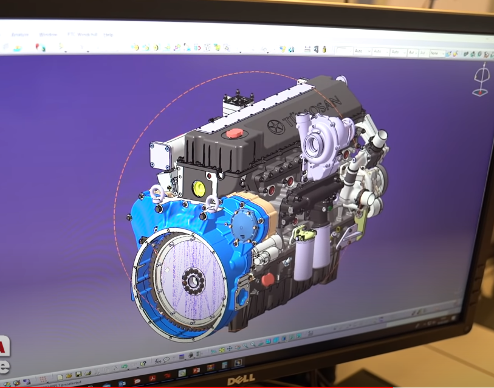Select the round yellow cap on the engine side
Image resolution: width=494 pixels, height=388 pixels.
point(197,186)
